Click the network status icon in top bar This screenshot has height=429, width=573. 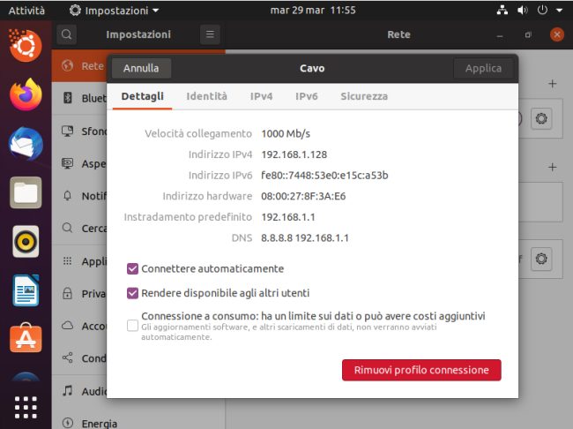[502, 10]
